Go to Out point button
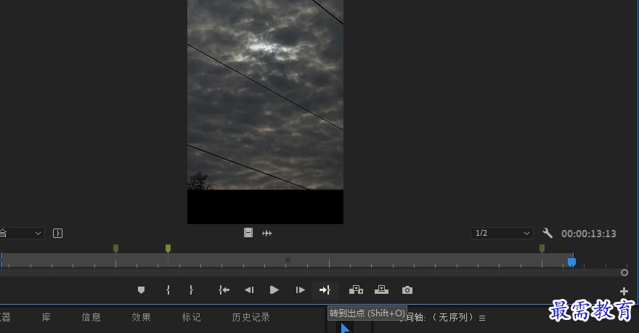639x333 pixels. click(325, 290)
